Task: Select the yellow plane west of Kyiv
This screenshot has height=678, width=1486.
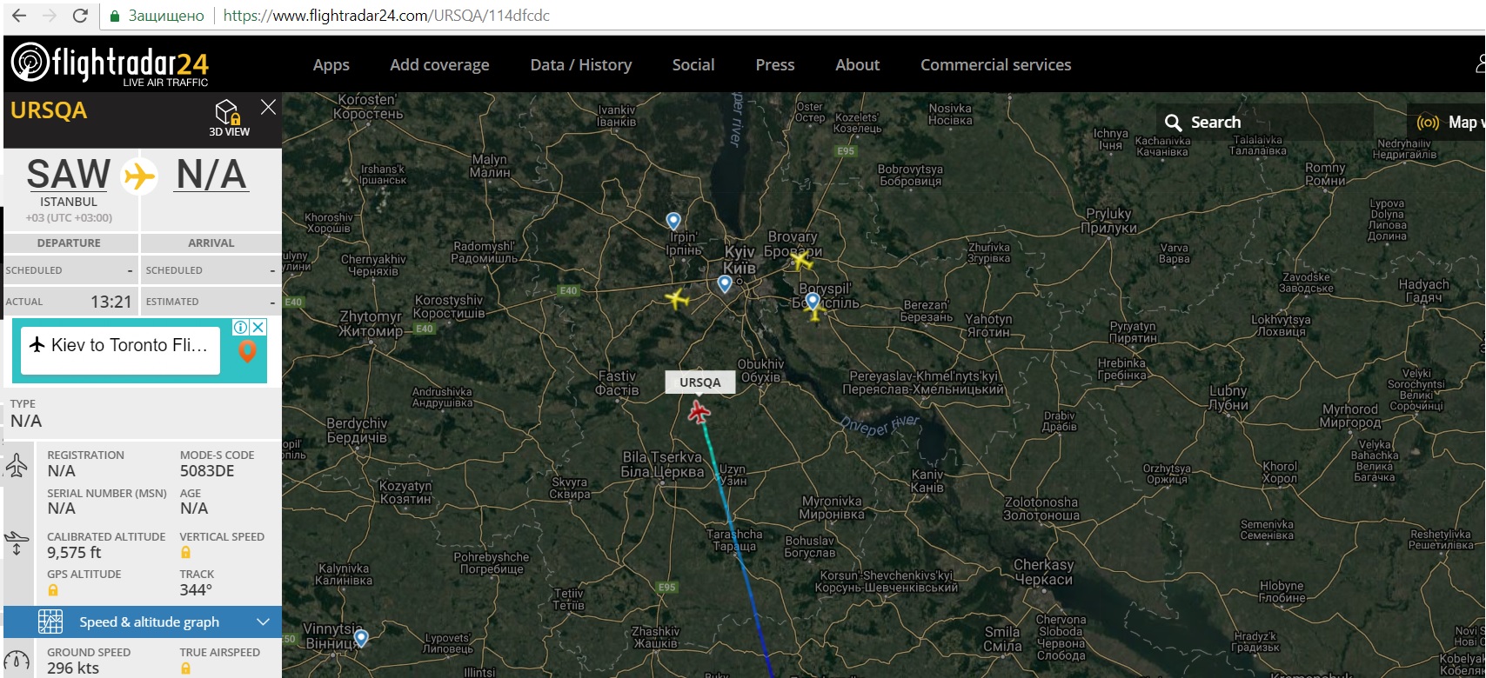Action: 677,299
